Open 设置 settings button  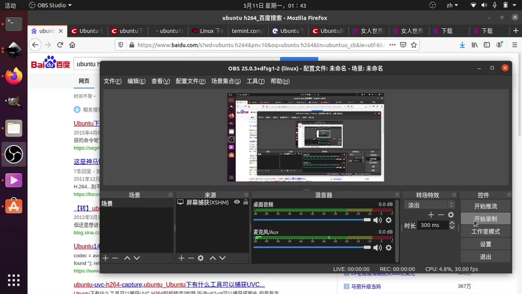tap(486, 244)
